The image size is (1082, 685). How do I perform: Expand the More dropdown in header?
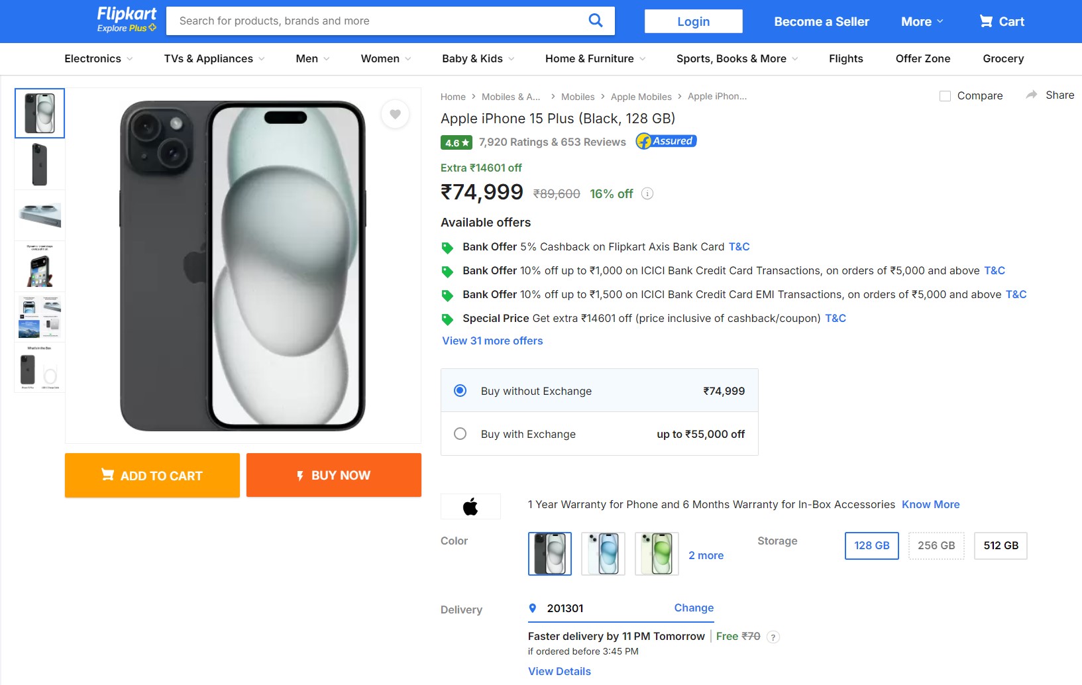pyautogui.click(x=922, y=21)
